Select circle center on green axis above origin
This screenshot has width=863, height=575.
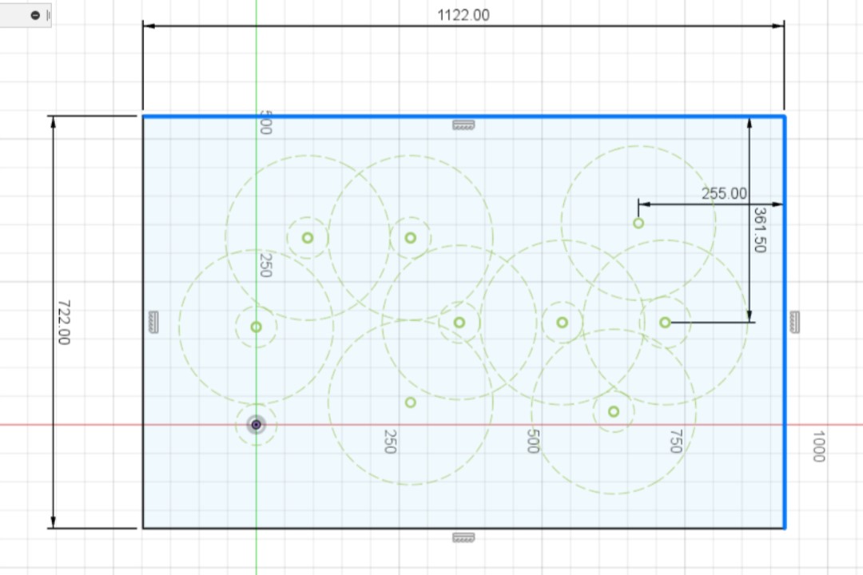coord(256,327)
